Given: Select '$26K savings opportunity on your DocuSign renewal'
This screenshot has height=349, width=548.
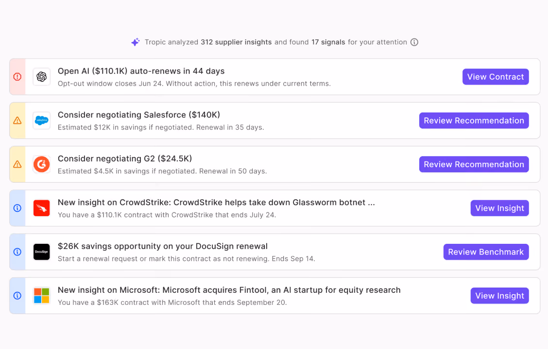Looking at the screenshot, I should [x=163, y=246].
